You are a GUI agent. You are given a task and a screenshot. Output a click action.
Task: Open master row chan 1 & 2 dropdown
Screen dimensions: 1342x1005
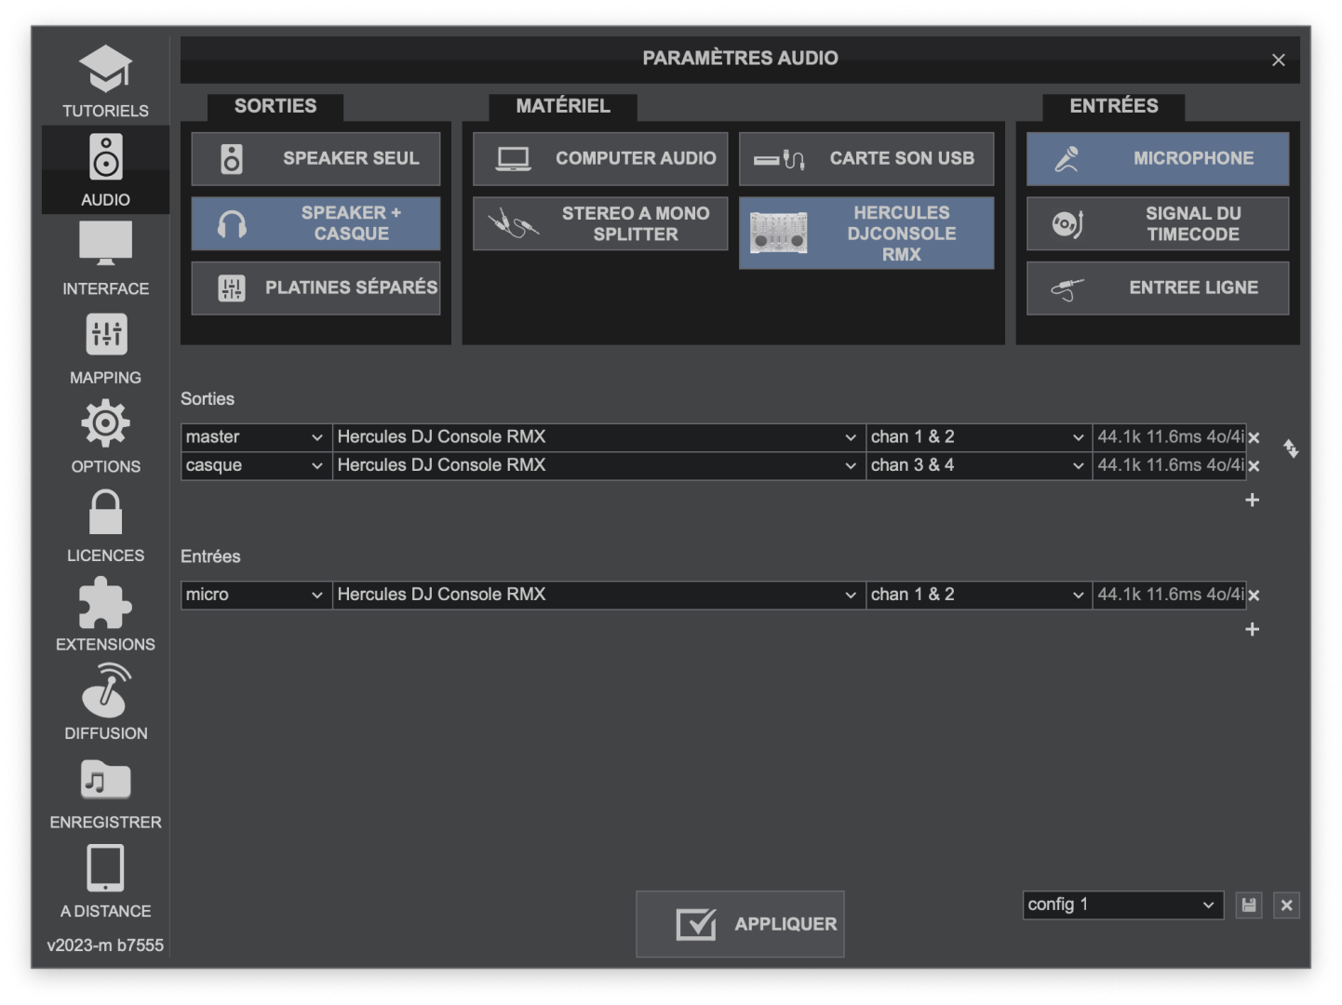pos(979,437)
